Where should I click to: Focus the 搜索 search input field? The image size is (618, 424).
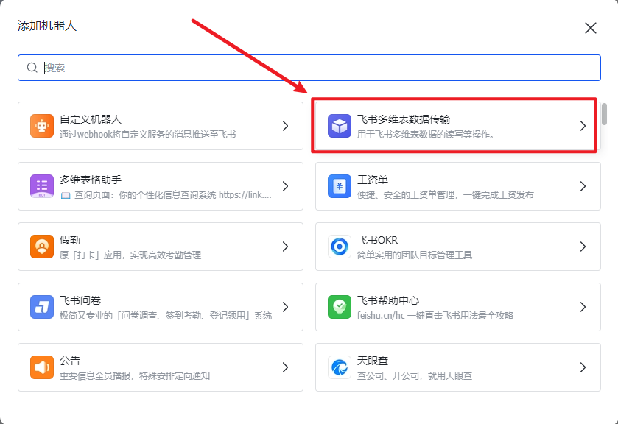tap(309, 68)
